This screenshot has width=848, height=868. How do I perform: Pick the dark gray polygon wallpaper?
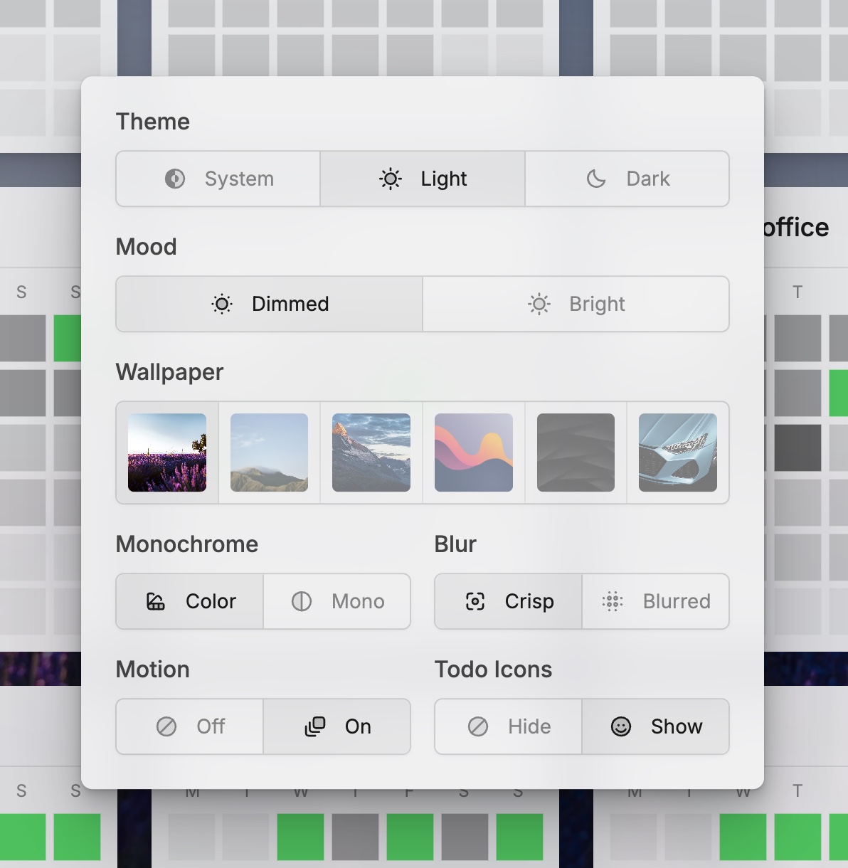(576, 452)
